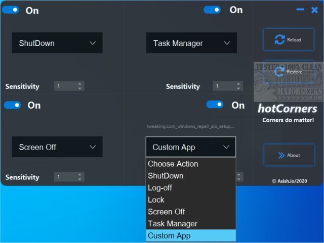Click the tweaking.com_windows_repair_aio_setup path text
The width and height of the screenshot is (324, 243).
tap(191, 126)
